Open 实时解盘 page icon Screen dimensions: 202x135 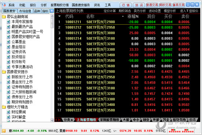(x=8, y=117)
